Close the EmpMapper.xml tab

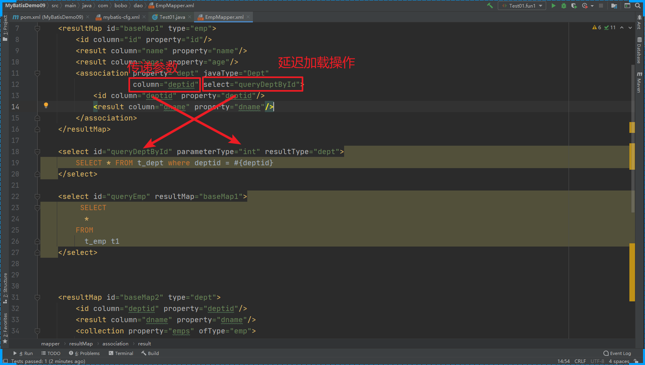pyautogui.click(x=248, y=17)
